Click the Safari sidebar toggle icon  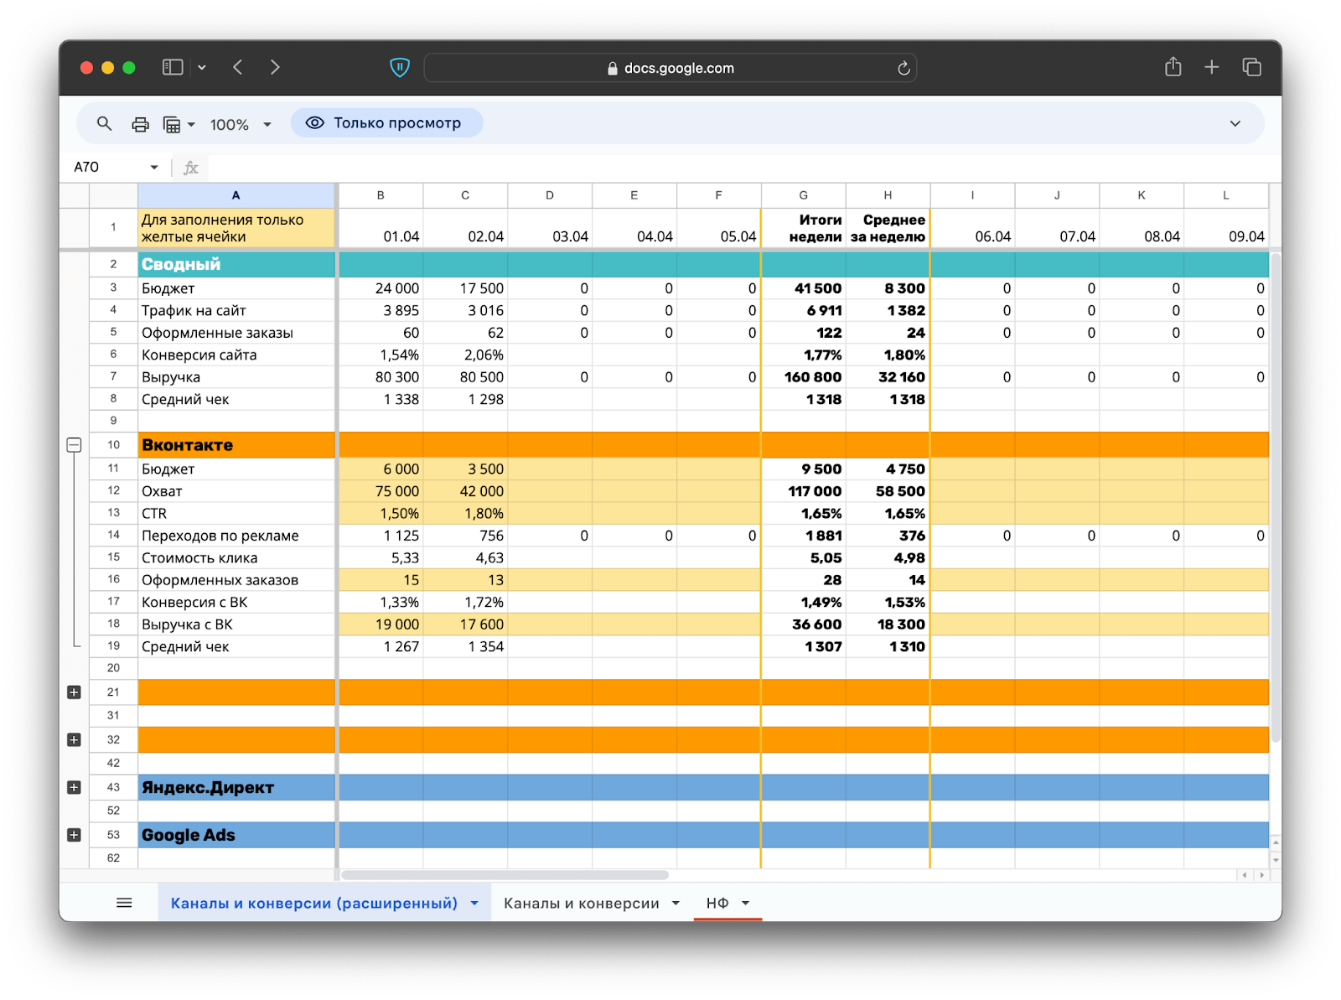click(x=173, y=68)
